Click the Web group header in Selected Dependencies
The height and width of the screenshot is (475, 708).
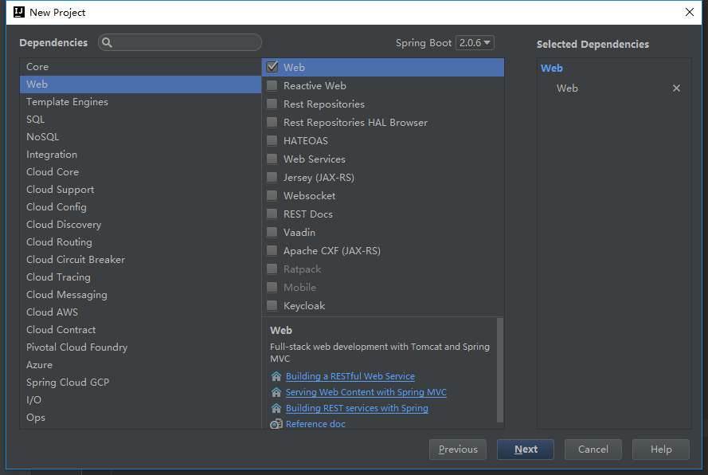coord(552,69)
